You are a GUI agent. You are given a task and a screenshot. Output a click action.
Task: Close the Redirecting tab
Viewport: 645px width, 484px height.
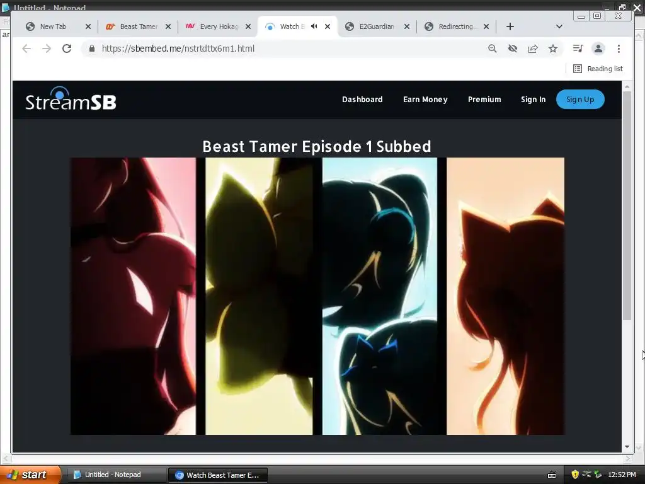pos(486,26)
